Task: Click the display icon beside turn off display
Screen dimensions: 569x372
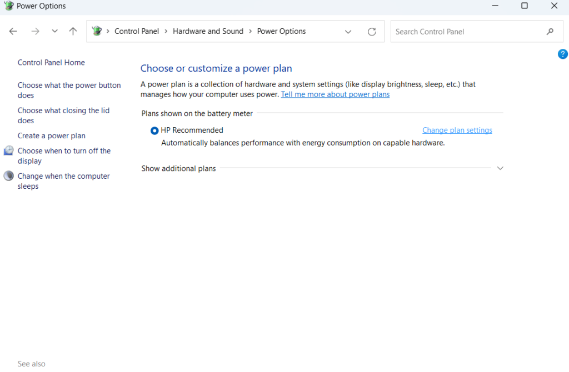Action: 8,151
